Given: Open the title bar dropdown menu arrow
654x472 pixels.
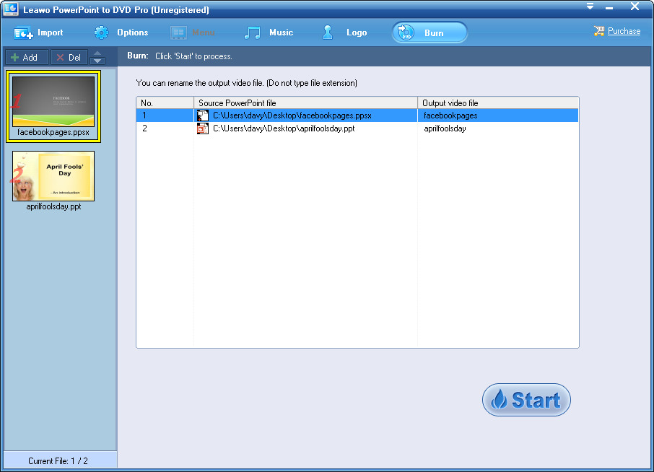Looking at the screenshot, I should tap(590, 6).
